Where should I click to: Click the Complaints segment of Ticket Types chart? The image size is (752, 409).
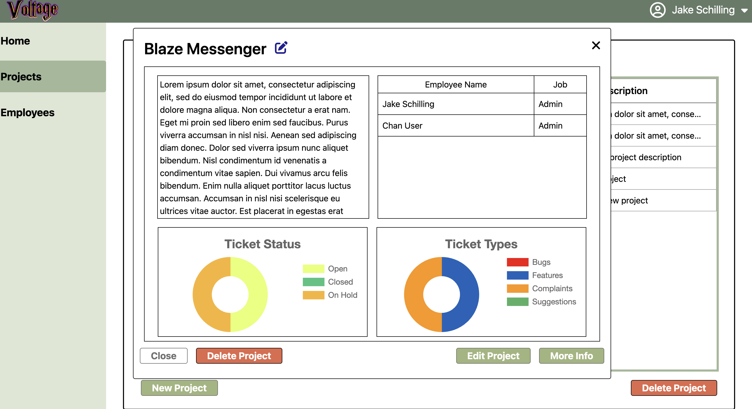(x=413, y=294)
